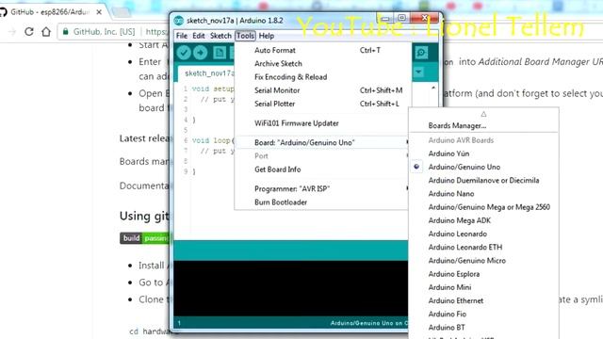This screenshot has width=603, height=339.
Task: Go to Chrome home page
Action: pos(46,31)
